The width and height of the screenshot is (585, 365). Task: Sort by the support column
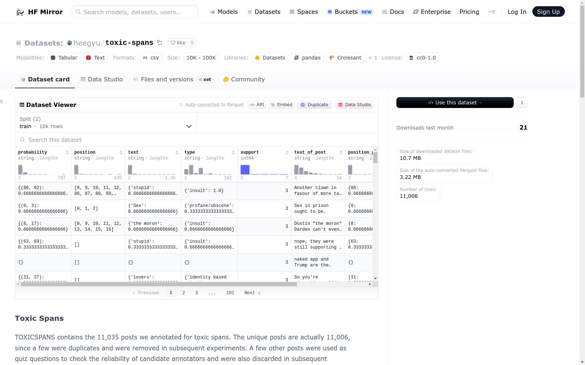tap(287, 153)
